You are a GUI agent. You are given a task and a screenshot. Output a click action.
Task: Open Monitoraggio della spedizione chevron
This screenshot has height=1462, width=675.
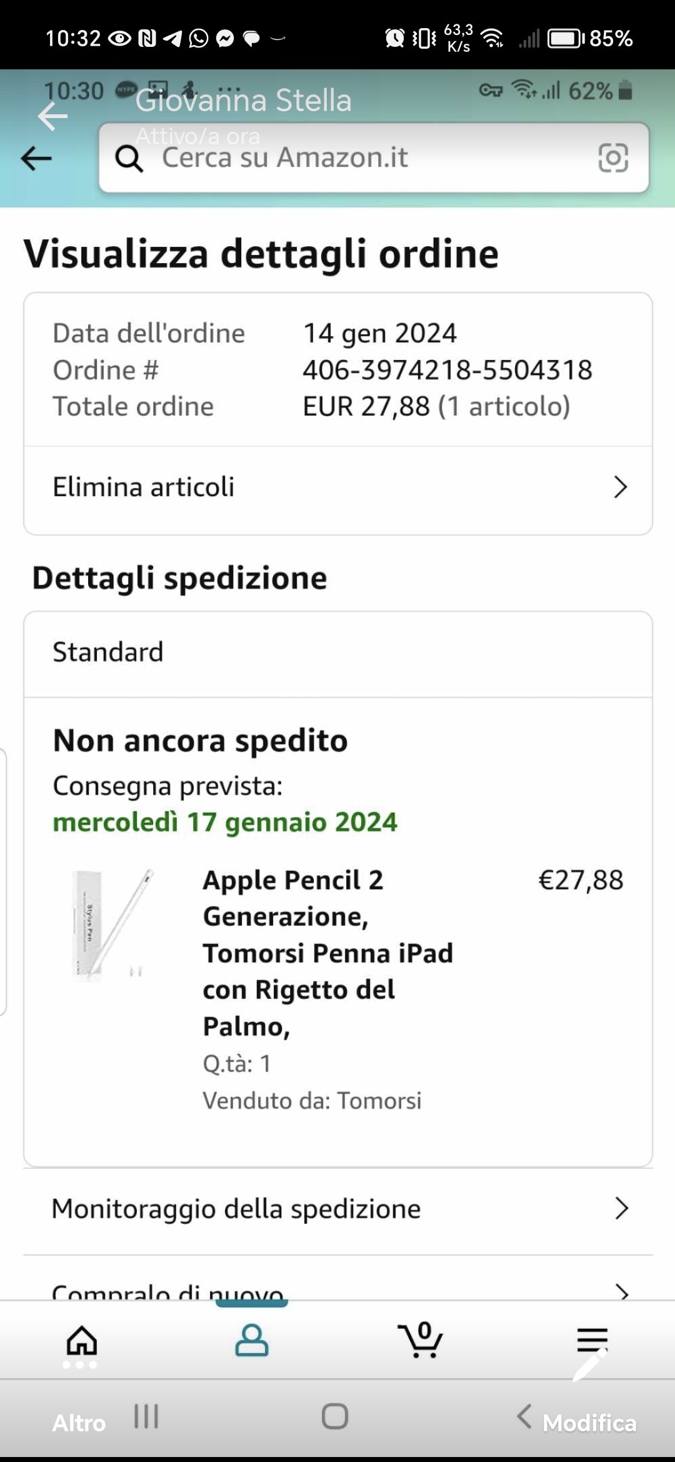point(621,1208)
